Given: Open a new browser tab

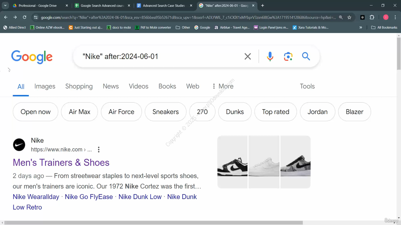Looking at the screenshot, I should tap(263, 6).
